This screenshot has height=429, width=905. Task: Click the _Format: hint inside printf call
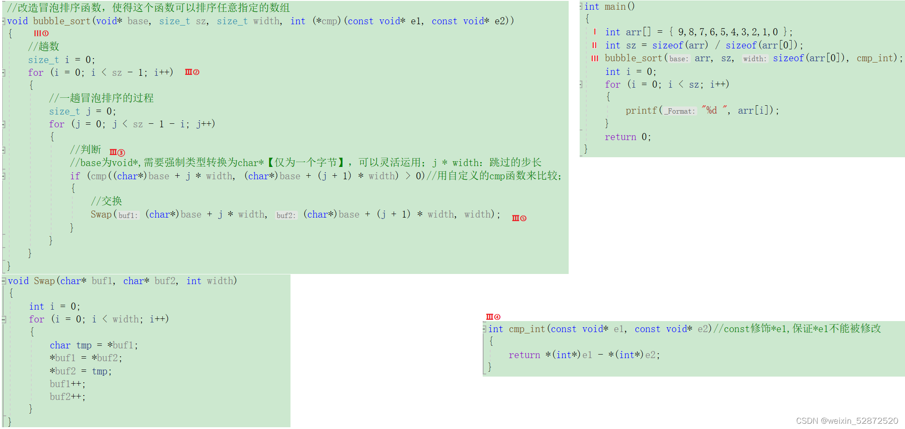(x=679, y=111)
